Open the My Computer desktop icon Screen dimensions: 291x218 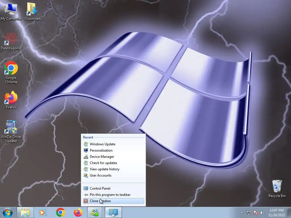[11, 11]
